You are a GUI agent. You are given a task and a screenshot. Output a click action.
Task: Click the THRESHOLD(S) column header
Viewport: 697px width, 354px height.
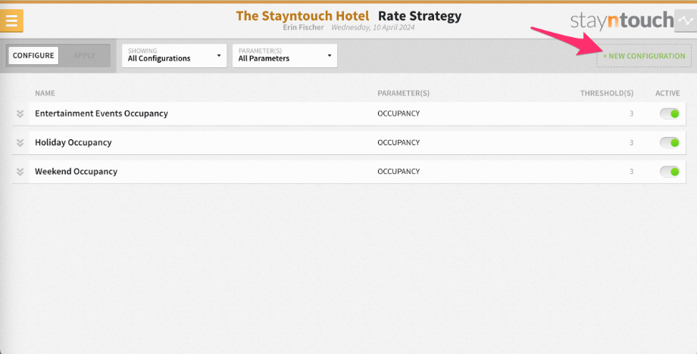[607, 93]
